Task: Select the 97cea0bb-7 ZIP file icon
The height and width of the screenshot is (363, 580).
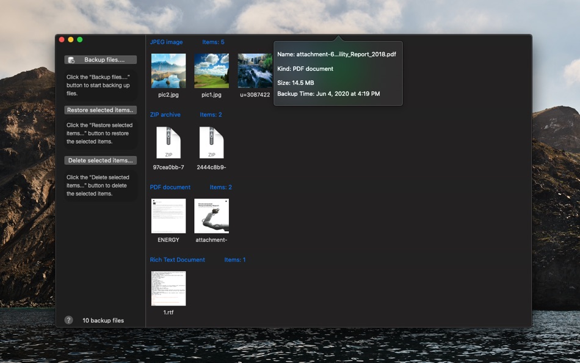Action: point(169,142)
